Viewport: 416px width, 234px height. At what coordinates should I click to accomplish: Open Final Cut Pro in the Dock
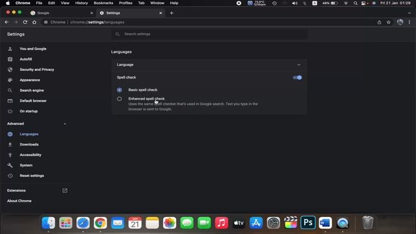click(291, 223)
